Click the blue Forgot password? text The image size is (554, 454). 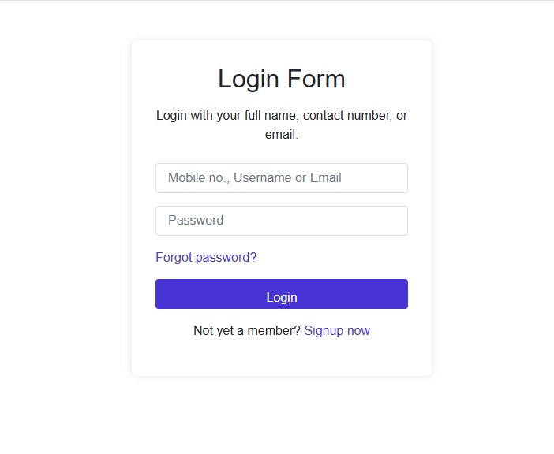(x=206, y=258)
